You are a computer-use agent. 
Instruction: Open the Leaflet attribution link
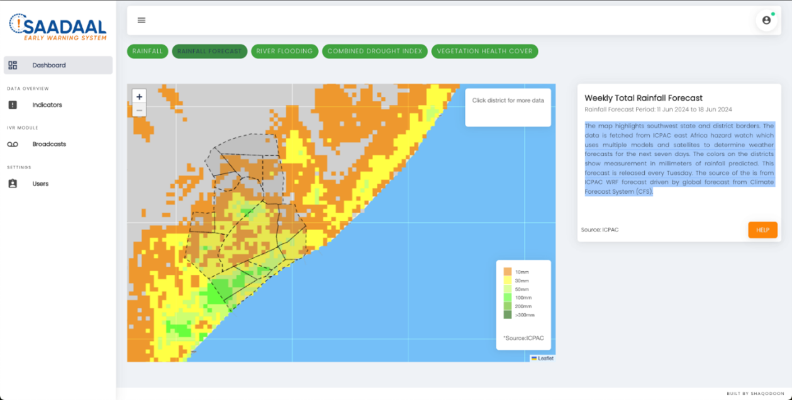coord(545,357)
